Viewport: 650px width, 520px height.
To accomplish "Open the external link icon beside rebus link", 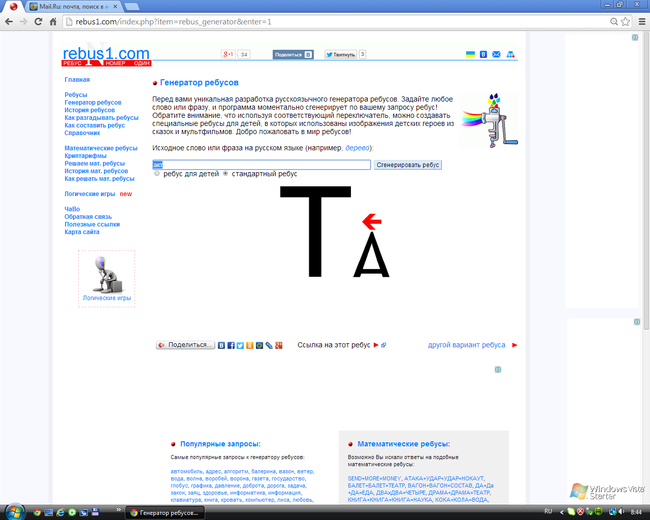I will 383,345.
